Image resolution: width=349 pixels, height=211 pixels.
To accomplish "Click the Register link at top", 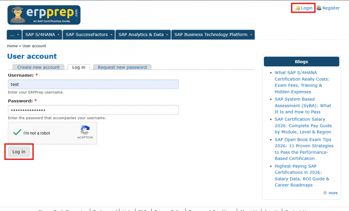I will click(331, 8).
